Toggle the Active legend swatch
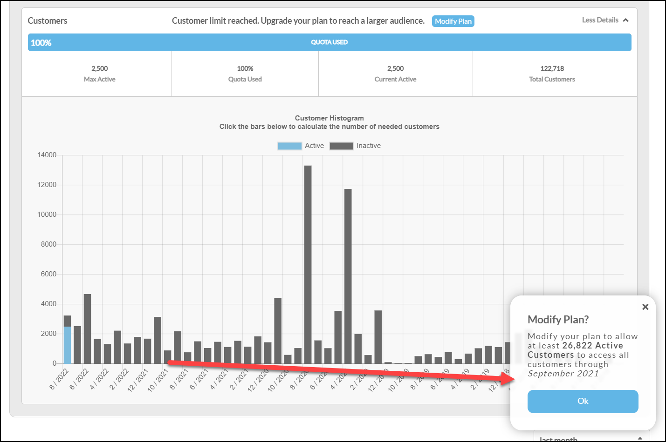Viewport: 666px width, 442px height. (x=289, y=146)
